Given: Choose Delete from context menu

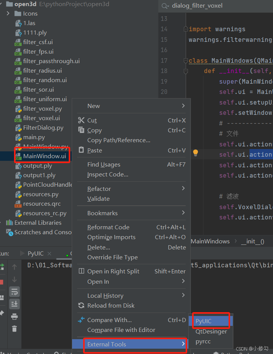Looking at the screenshot, I should tap(131, 248).
